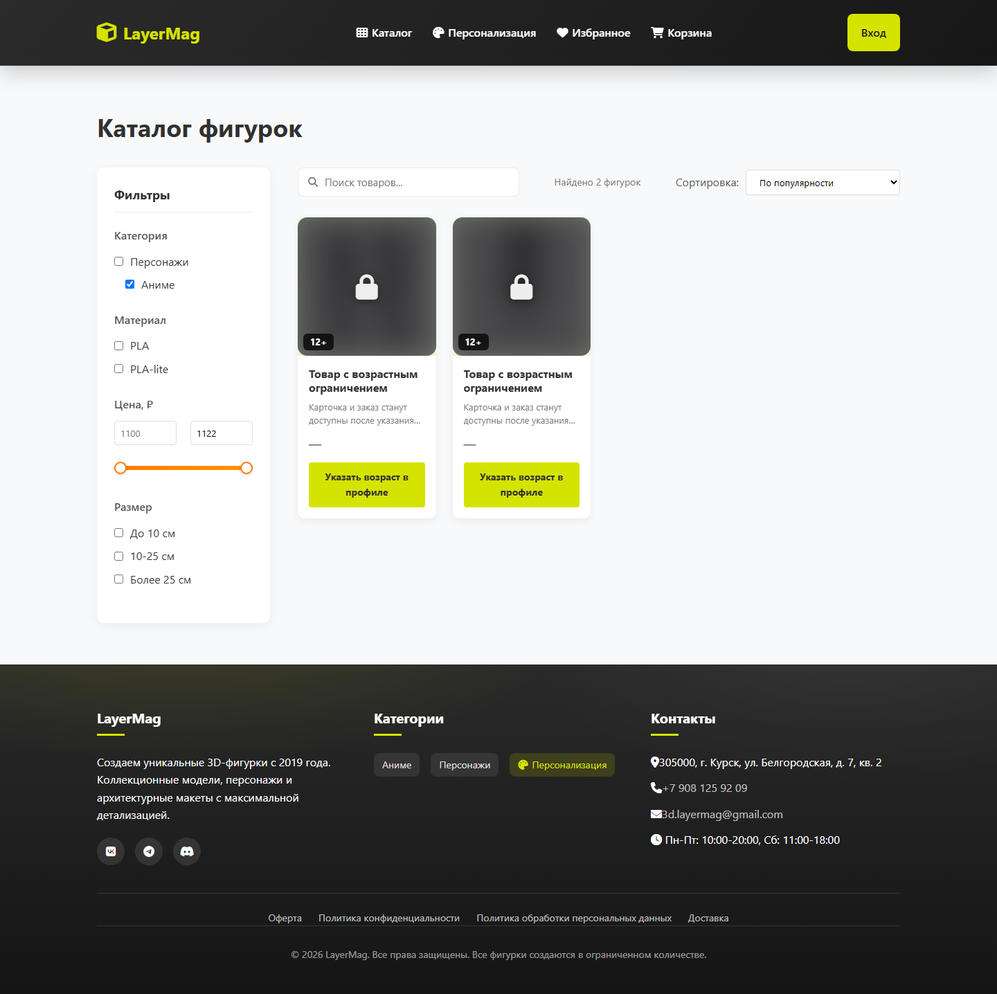Click the Каталог grid icon in header

coord(362,33)
